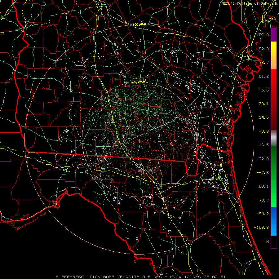Click the -63.1 legend value
Image resolution: width=279 pixels, height=279 pixels.
pos(263,186)
